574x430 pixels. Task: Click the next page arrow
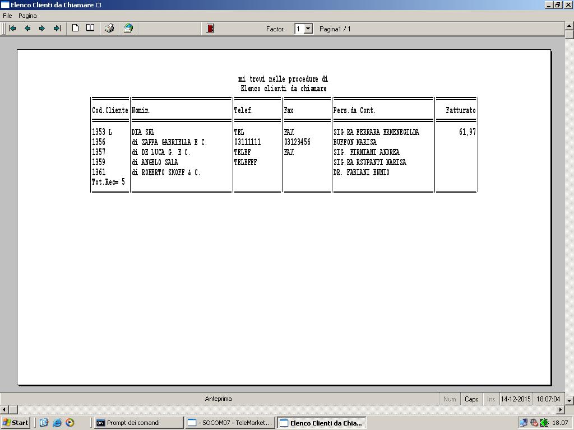[x=42, y=29]
